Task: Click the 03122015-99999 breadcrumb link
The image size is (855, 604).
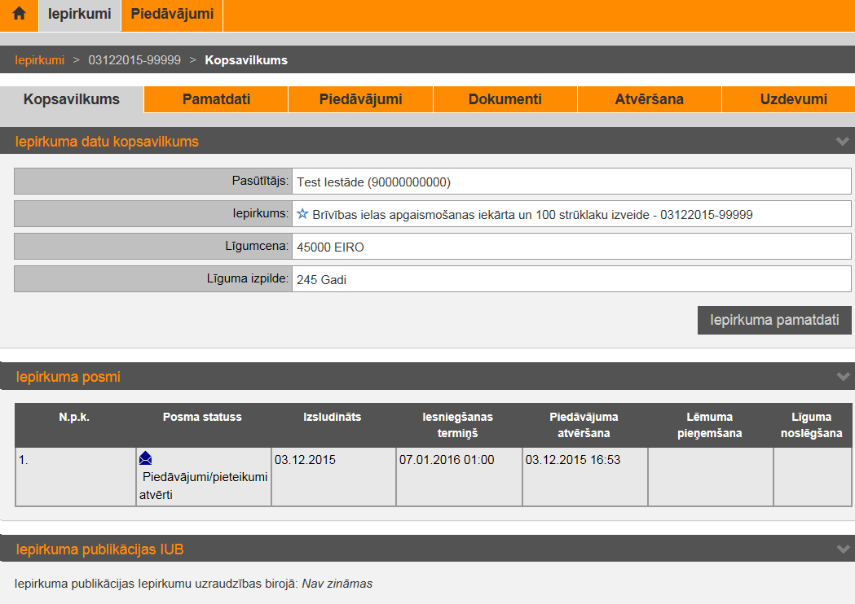Action: click(134, 60)
